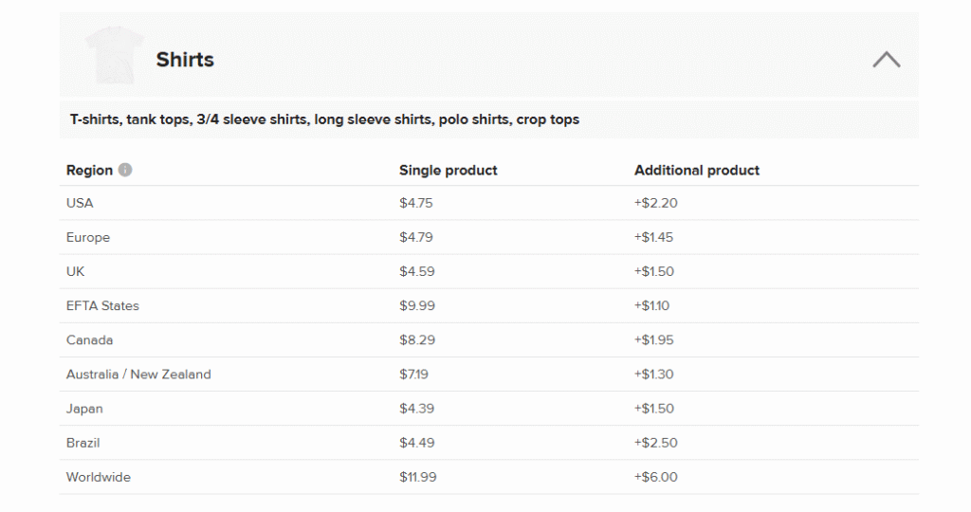Collapse the Shirts section with the chevron
This screenshot has width=971, height=512.
pos(886,60)
